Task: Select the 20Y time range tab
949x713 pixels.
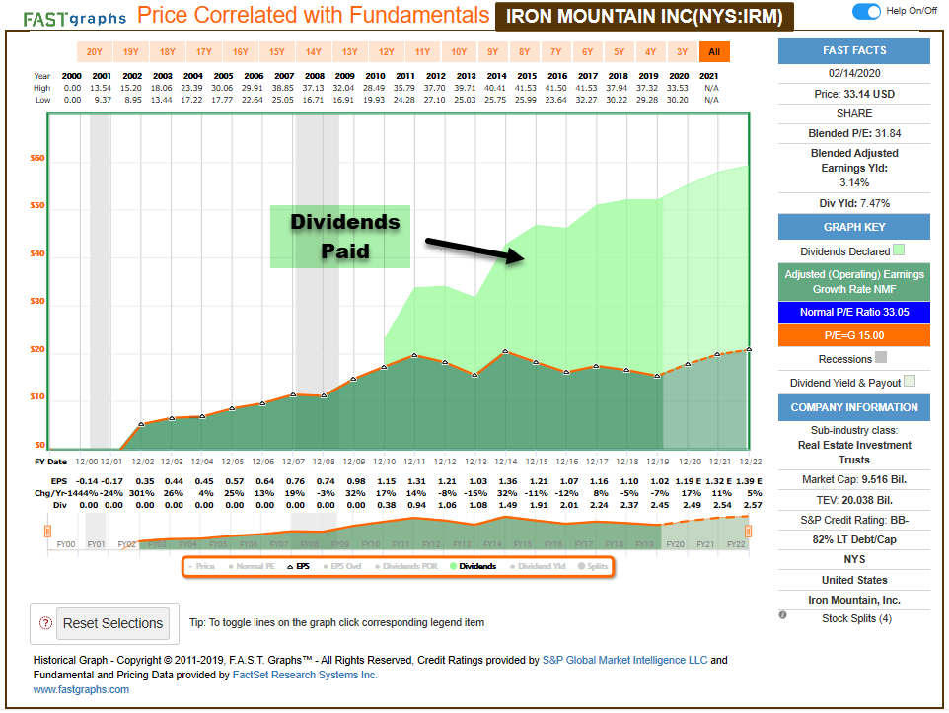Action: tap(95, 52)
